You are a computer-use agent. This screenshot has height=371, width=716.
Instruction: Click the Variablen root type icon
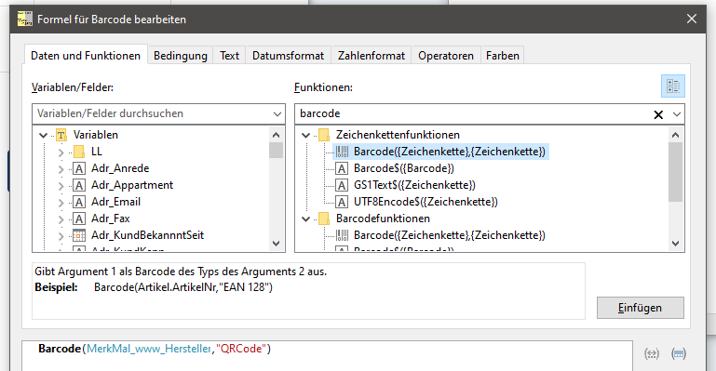(x=61, y=135)
